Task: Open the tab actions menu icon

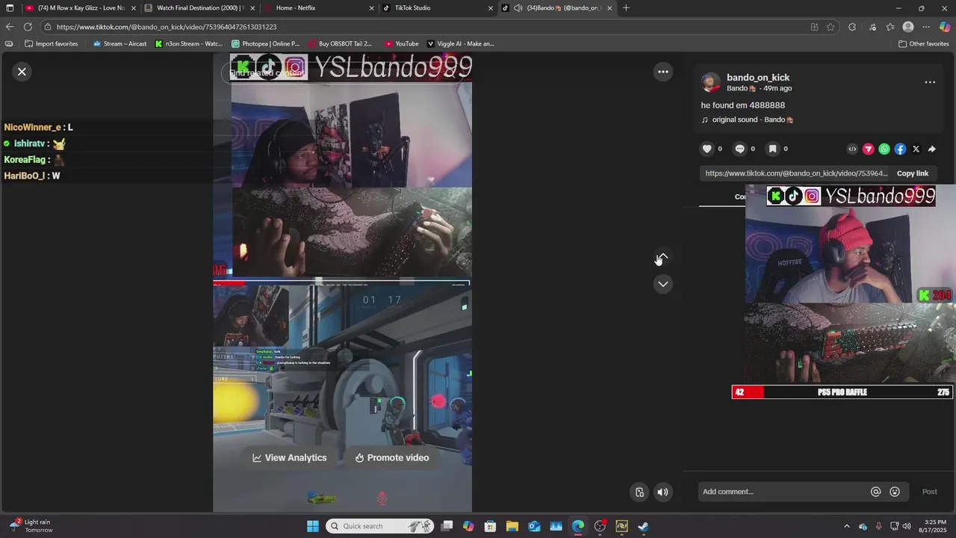Action: point(10,8)
